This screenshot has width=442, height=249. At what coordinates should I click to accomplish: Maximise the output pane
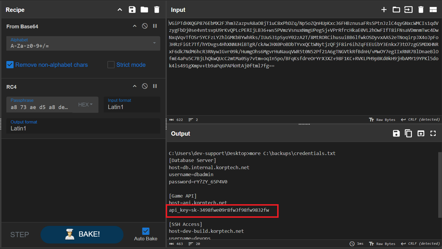pos(433,133)
